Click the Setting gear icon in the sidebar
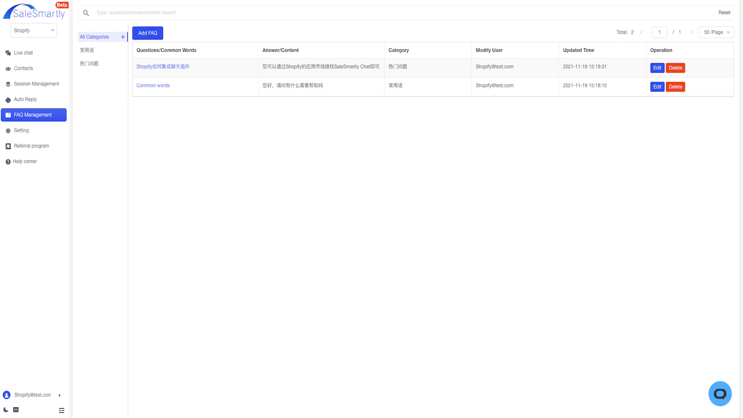The height and width of the screenshot is (418, 743). pos(8,131)
